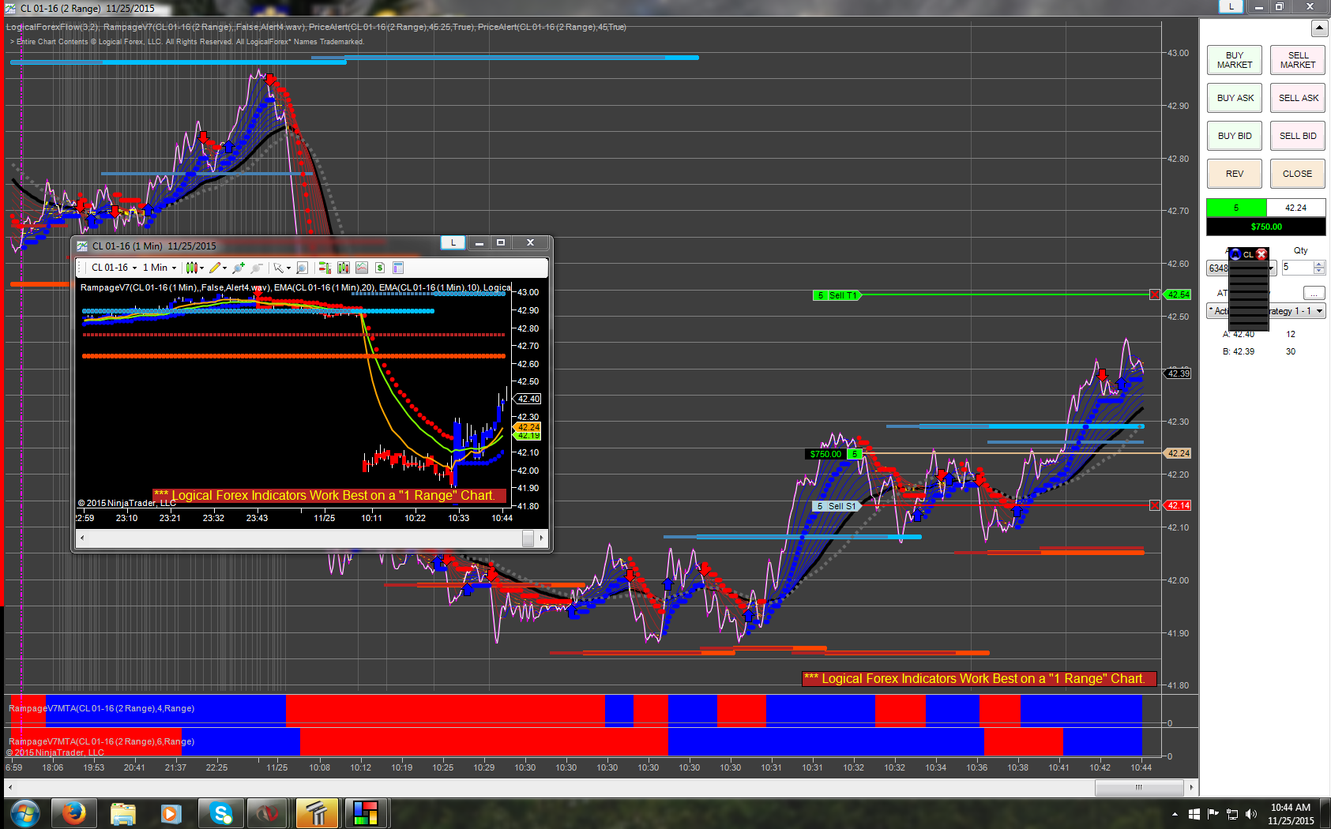The height and width of the screenshot is (829, 1331).
Task: Open Windows Start menu
Action: [x=24, y=813]
